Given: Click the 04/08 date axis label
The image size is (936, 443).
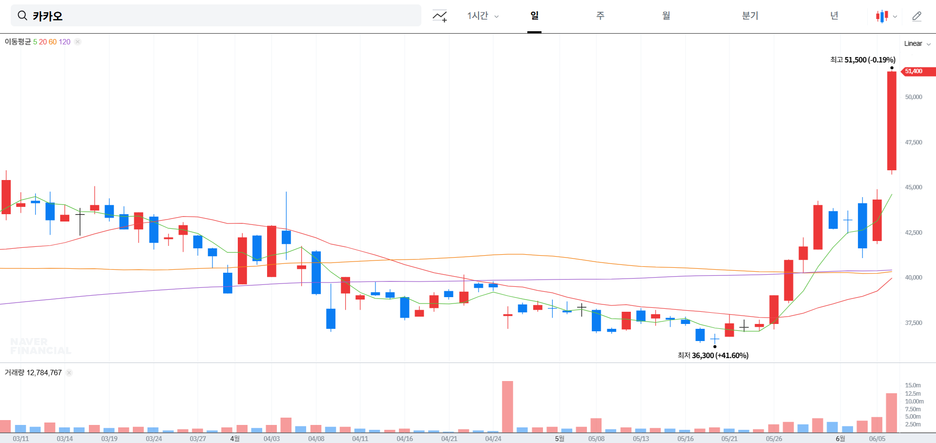Looking at the screenshot, I should (x=316, y=439).
